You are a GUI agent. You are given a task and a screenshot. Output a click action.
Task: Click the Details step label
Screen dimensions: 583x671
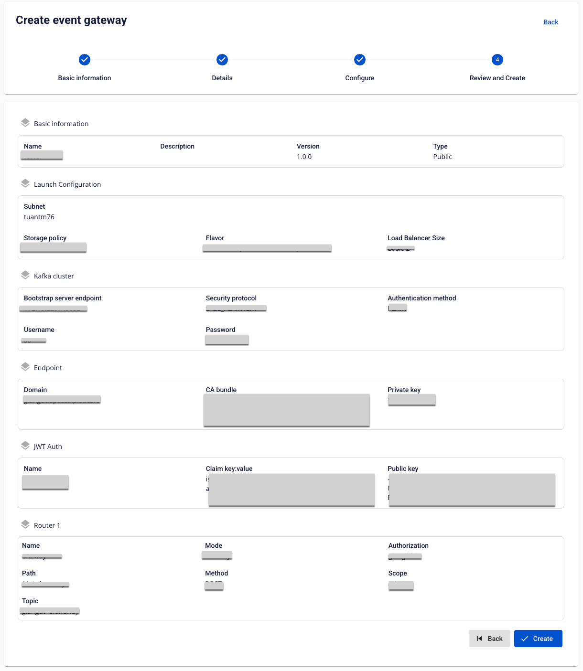222,78
